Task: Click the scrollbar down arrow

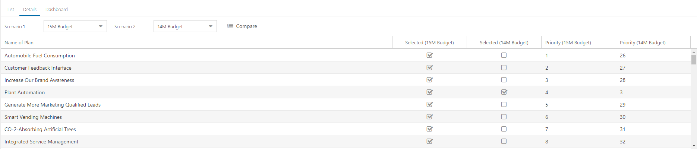Action: point(694,146)
